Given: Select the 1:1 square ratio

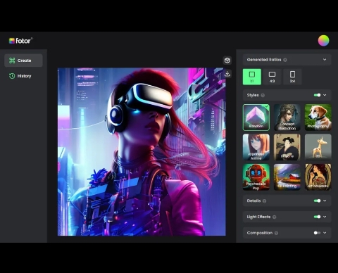Looking at the screenshot, I should click(252, 77).
